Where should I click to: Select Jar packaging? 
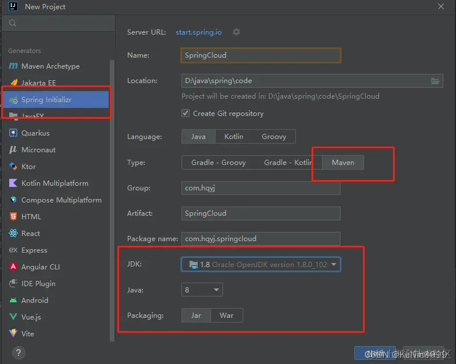[x=196, y=315]
